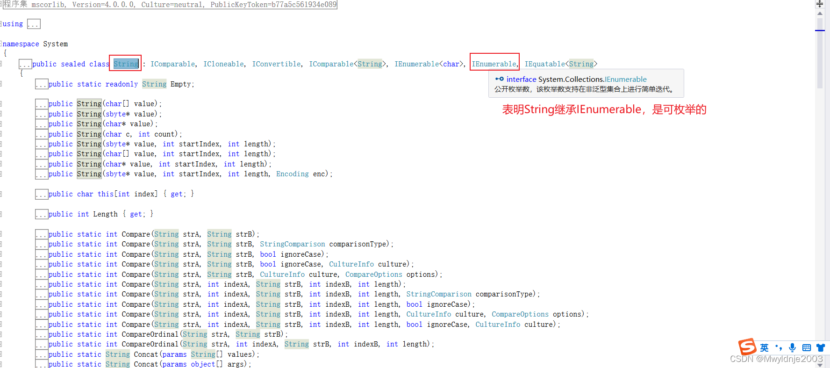Click Concat in the 'params String[] values' line
This screenshot has height=368, width=830.
coord(146,354)
